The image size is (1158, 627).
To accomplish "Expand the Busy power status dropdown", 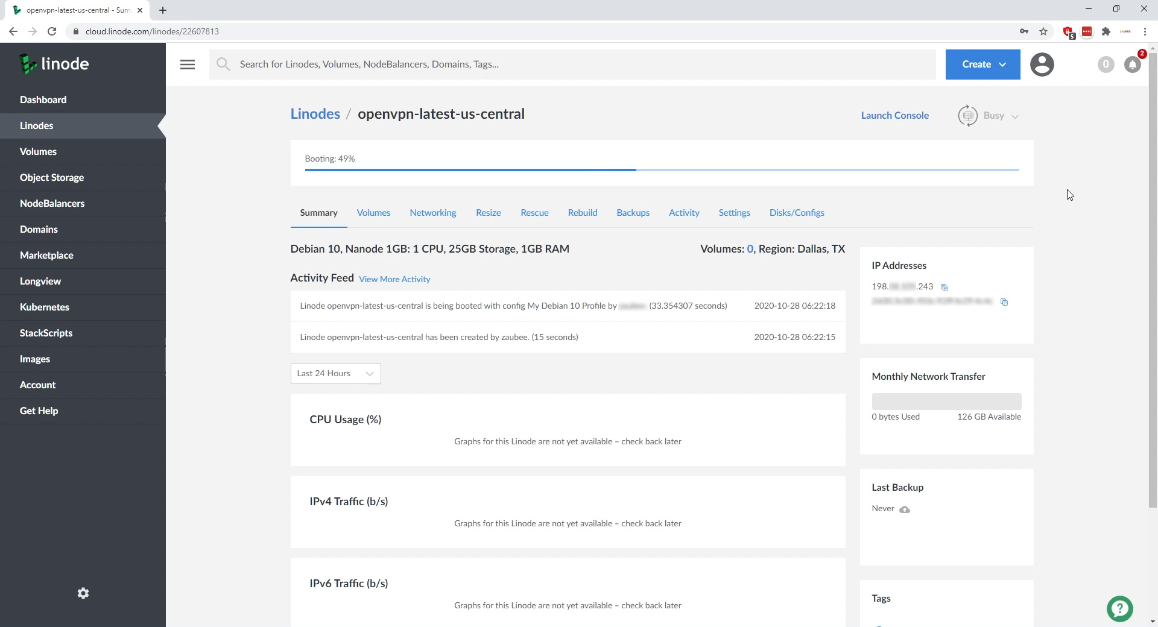I will tap(1001, 116).
